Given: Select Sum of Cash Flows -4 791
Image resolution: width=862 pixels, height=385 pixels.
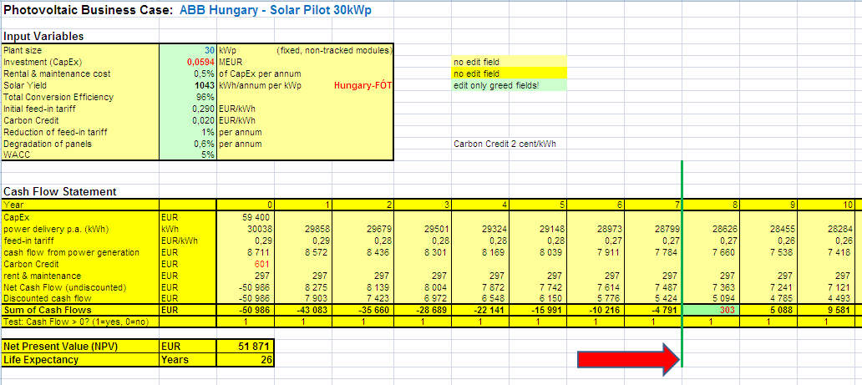Looking at the screenshot, I should pos(652,310).
